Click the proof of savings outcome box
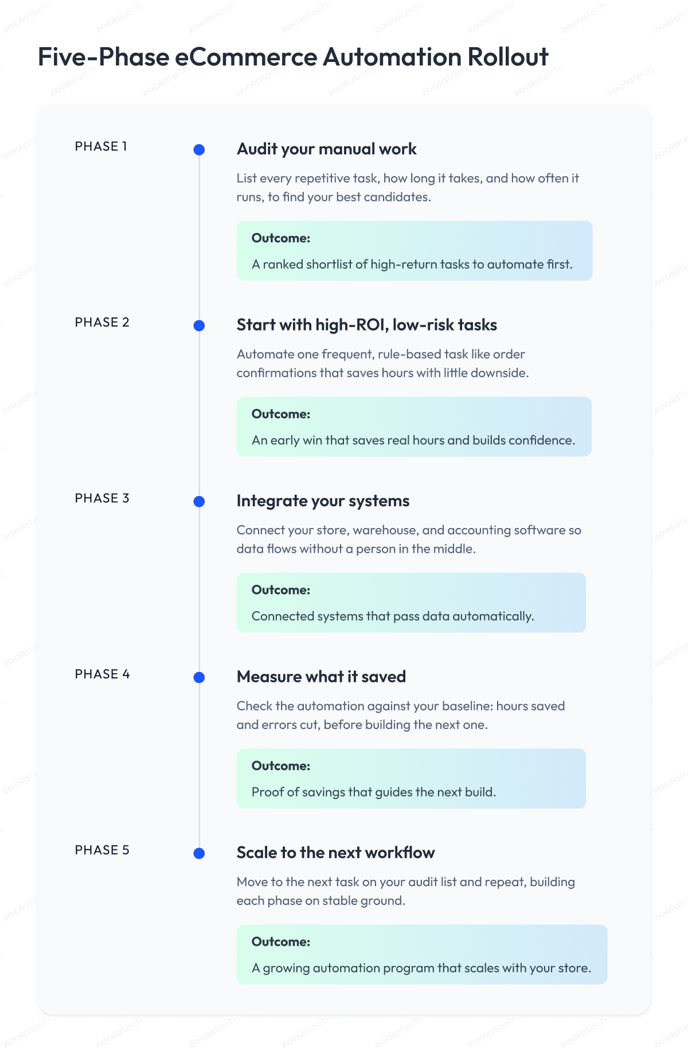This screenshot has width=688, height=1052. (x=411, y=778)
